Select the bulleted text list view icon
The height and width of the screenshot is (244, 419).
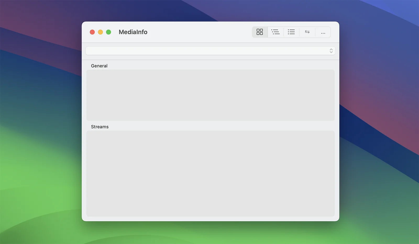pos(291,32)
